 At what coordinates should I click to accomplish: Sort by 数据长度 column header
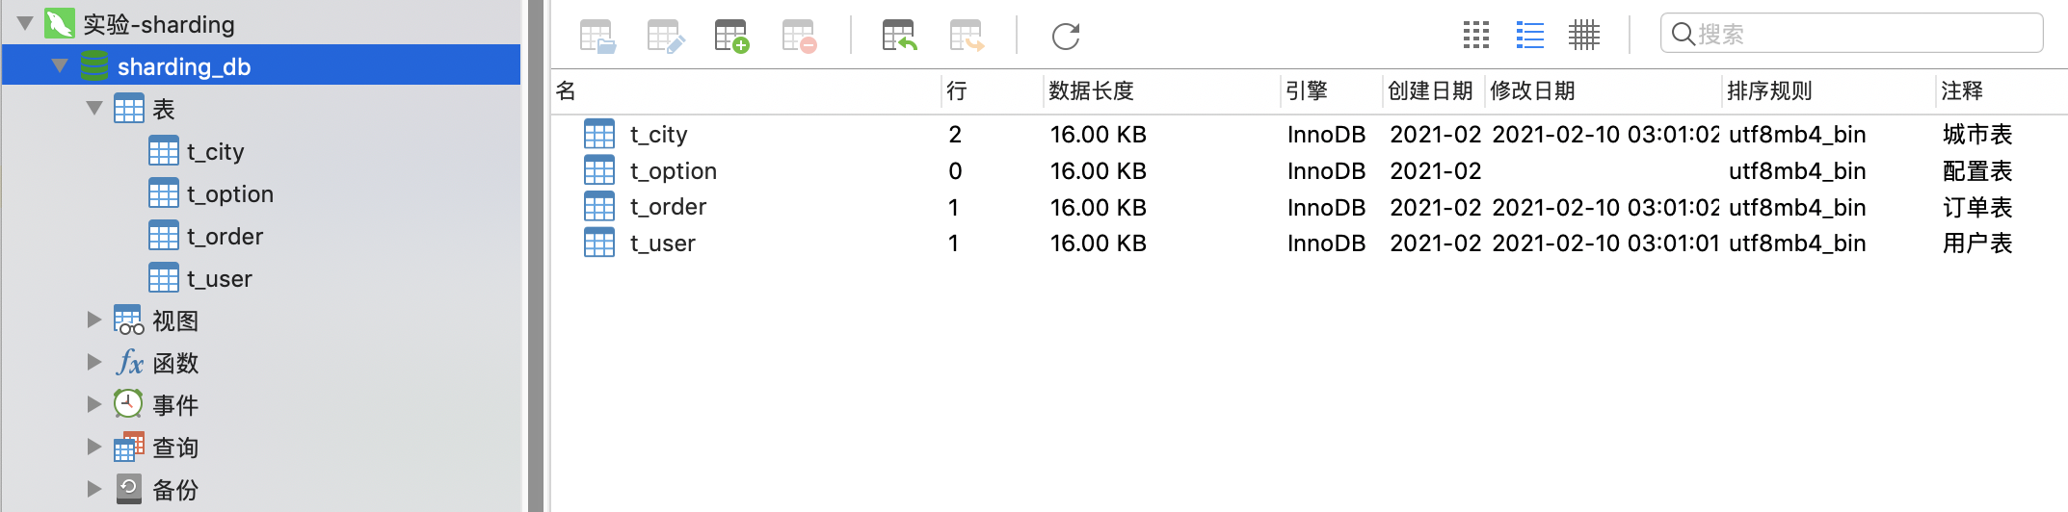click(x=1091, y=91)
